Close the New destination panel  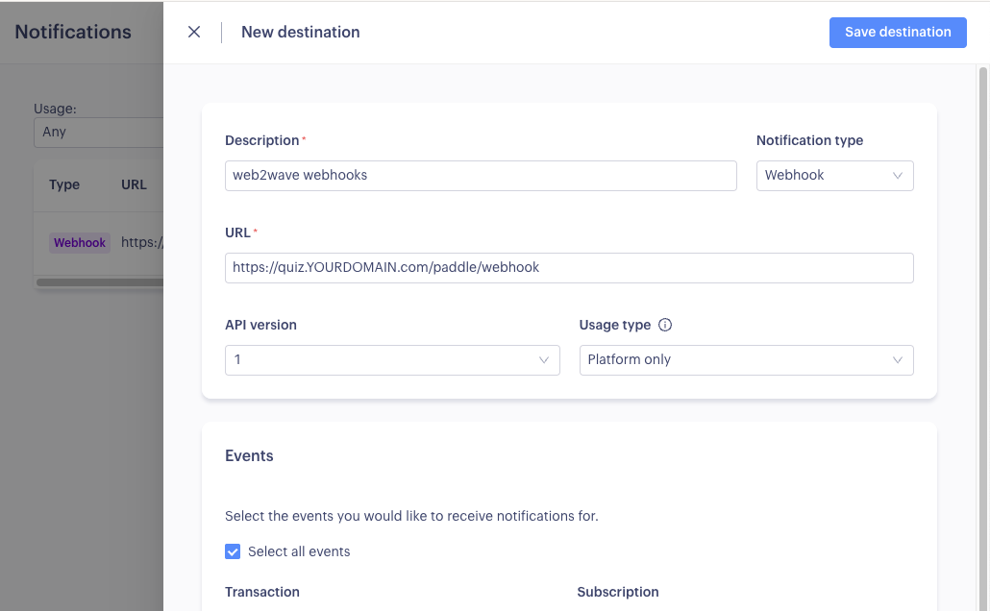pyautogui.click(x=194, y=32)
